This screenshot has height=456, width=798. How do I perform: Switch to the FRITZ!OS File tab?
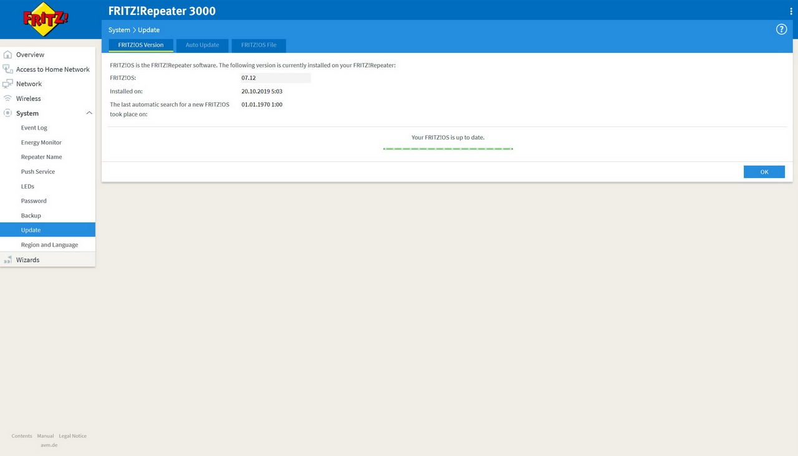(x=259, y=45)
